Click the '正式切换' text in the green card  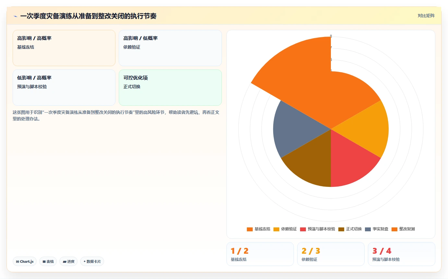click(x=132, y=87)
